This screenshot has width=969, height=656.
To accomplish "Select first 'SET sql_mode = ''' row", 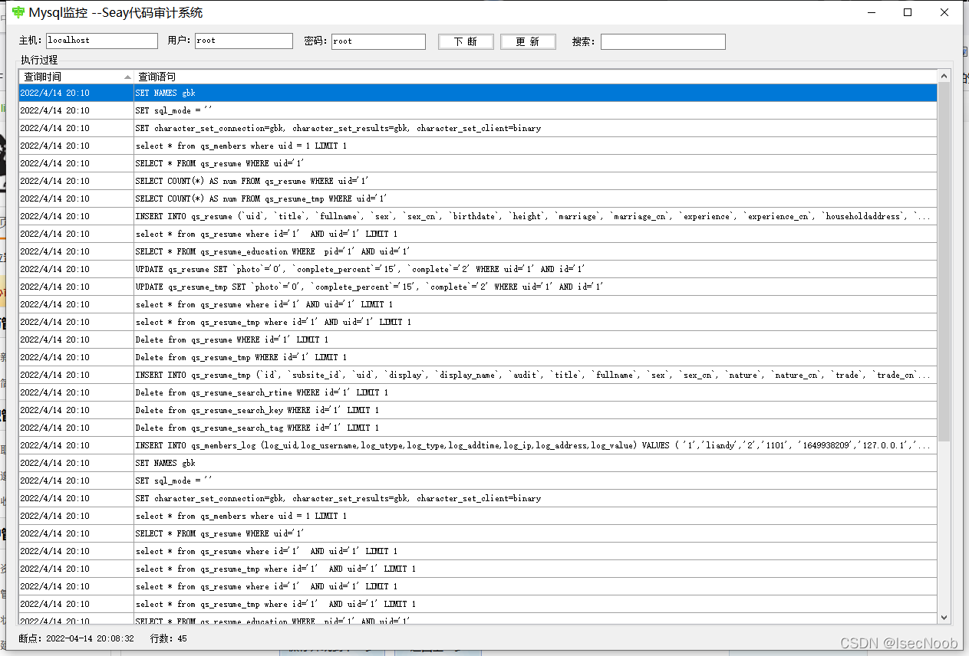I will tap(478, 110).
